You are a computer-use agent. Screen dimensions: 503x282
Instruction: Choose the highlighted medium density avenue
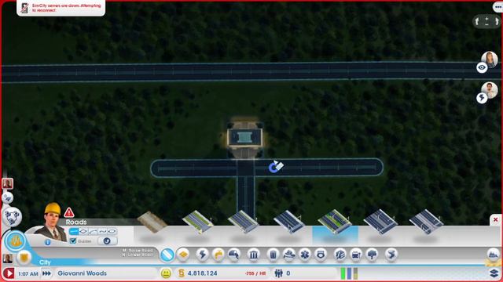(335, 222)
